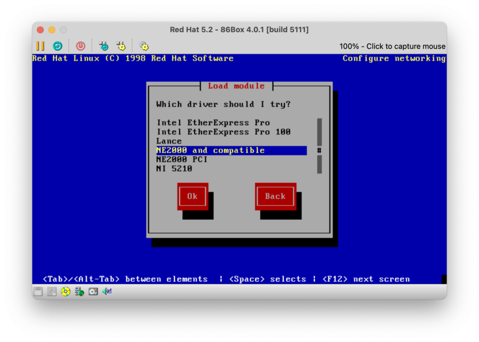Pause the emulation with the orange pause icon

click(x=40, y=46)
